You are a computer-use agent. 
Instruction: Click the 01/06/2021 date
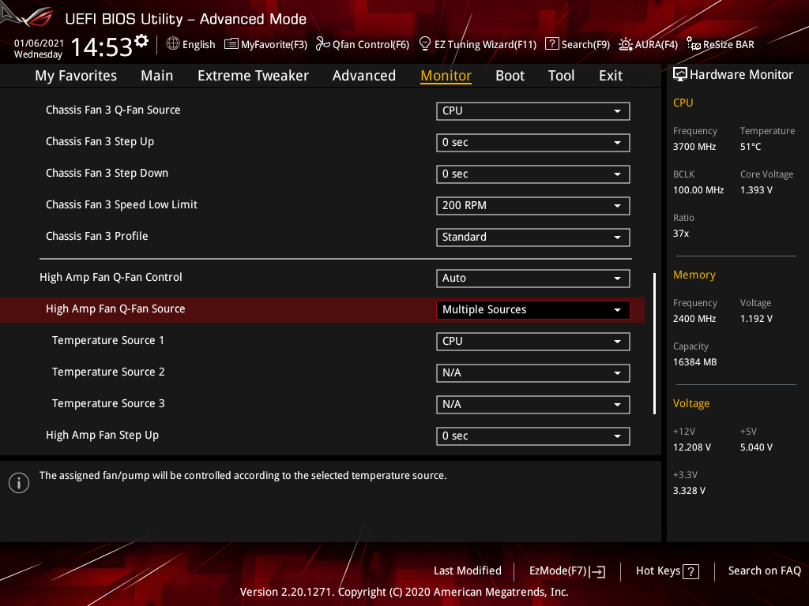pos(39,43)
